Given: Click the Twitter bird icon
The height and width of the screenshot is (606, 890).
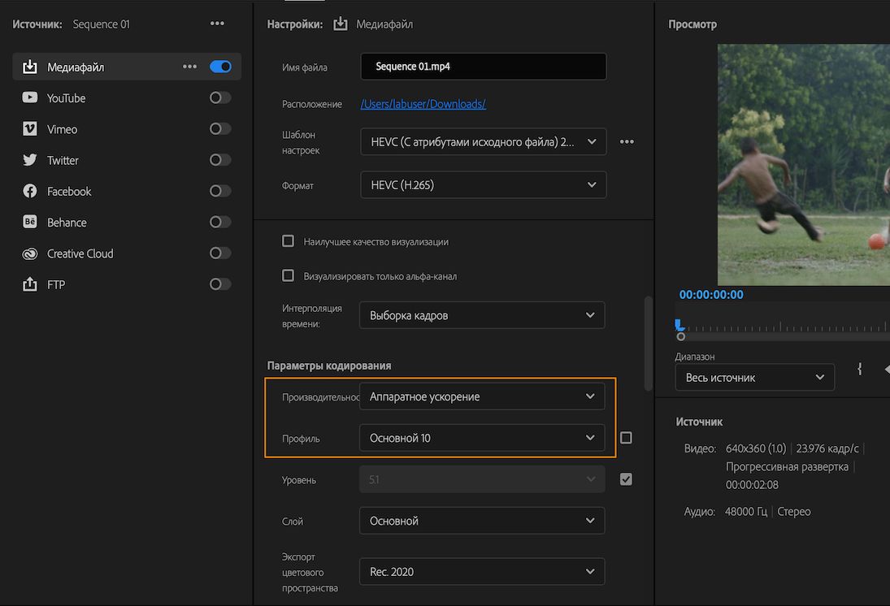Looking at the screenshot, I should (30, 160).
